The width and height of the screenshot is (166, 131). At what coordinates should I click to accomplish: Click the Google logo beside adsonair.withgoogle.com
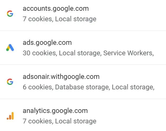[x=10, y=82]
